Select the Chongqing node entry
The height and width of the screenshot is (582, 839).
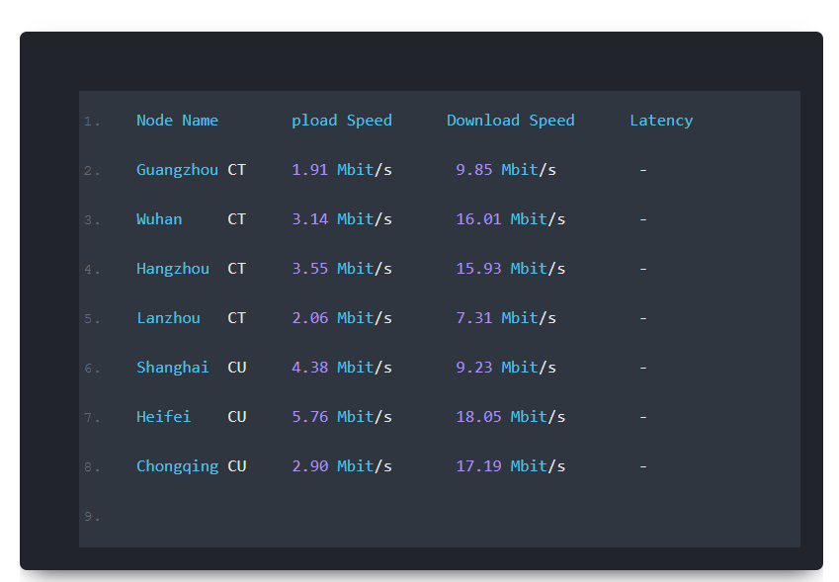177,465
